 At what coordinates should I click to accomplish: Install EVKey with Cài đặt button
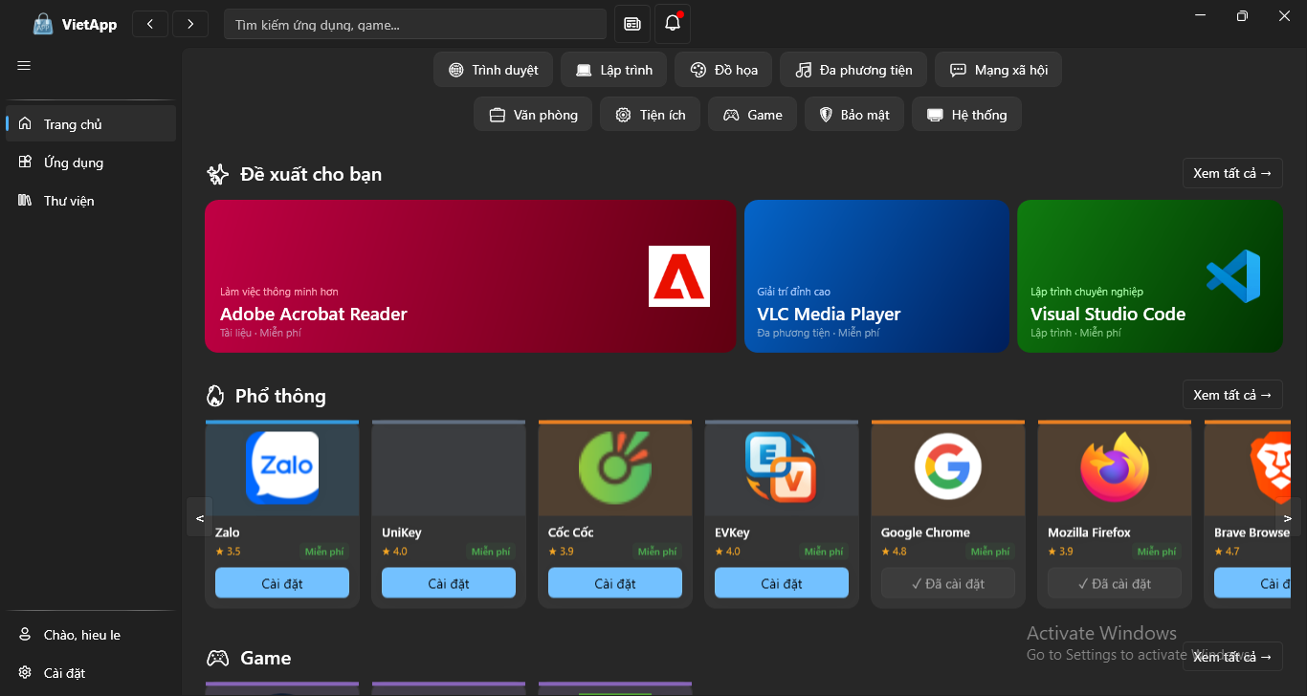coord(782,583)
